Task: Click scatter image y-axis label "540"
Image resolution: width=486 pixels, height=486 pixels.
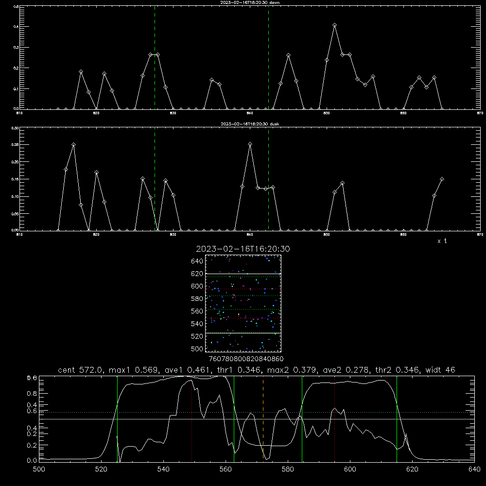Action: coord(197,324)
